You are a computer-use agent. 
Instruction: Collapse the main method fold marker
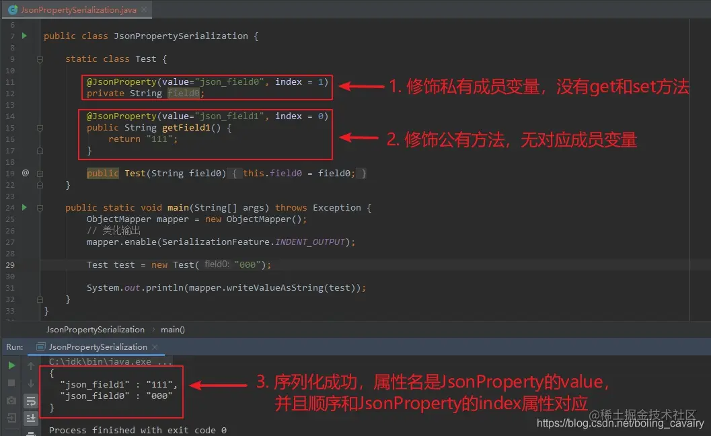pyautogui.click(x=40, y=209)
